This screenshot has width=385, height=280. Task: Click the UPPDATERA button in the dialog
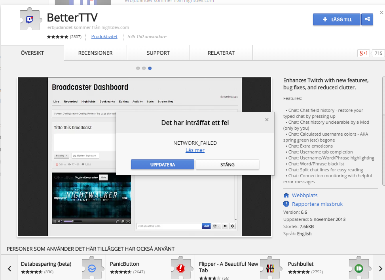tap(163, 165)
